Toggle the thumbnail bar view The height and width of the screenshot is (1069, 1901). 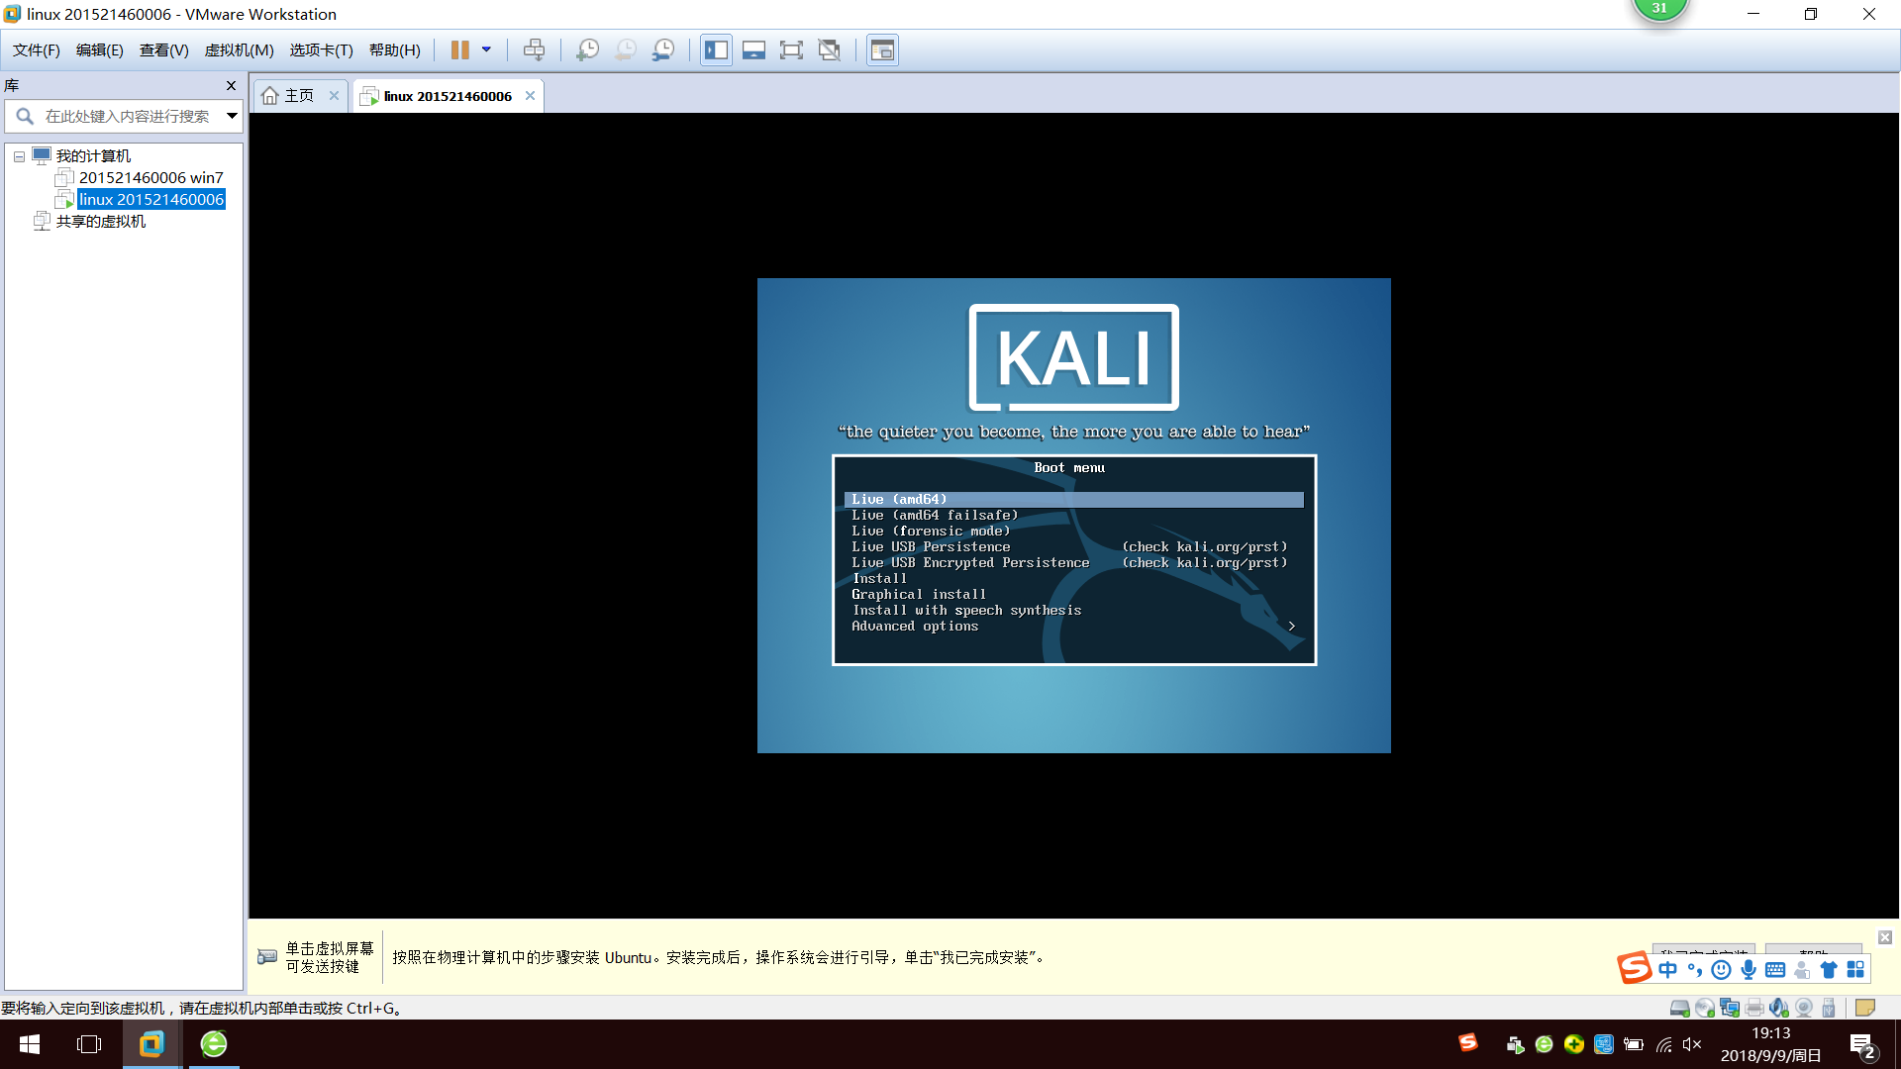pyautogui.click(x=753, y=49)
